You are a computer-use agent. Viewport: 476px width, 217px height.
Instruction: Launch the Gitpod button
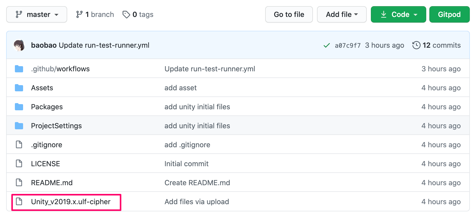click(449, 14)
